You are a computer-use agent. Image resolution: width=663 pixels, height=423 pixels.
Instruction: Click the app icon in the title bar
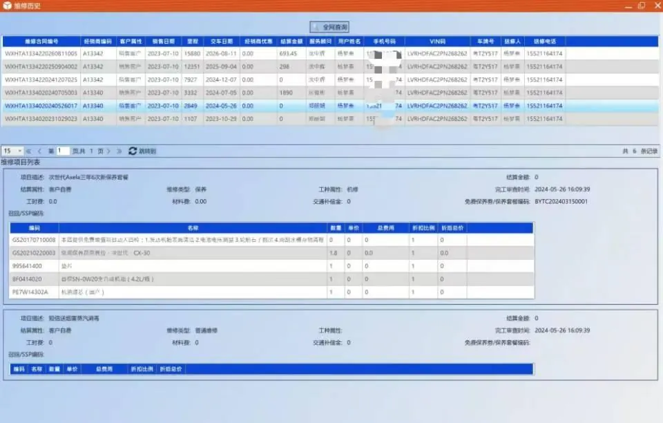coord(7,6)
